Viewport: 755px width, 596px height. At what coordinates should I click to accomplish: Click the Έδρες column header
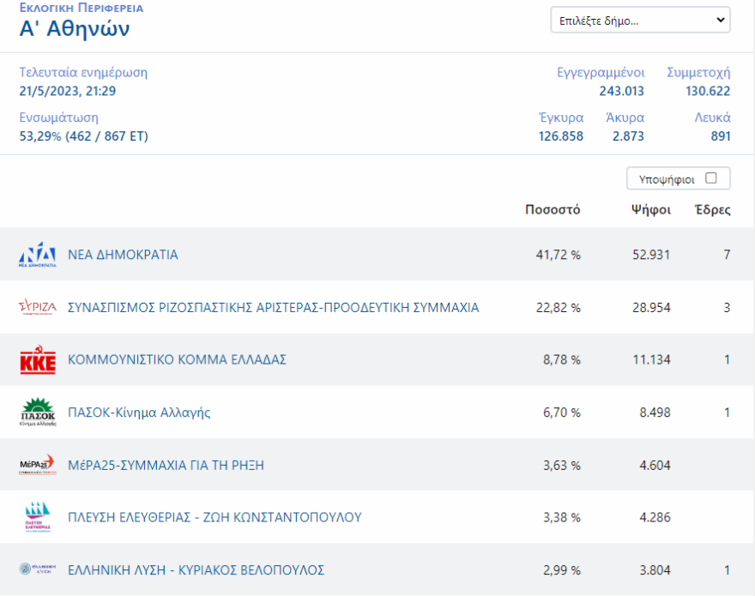tap(712, 210)
